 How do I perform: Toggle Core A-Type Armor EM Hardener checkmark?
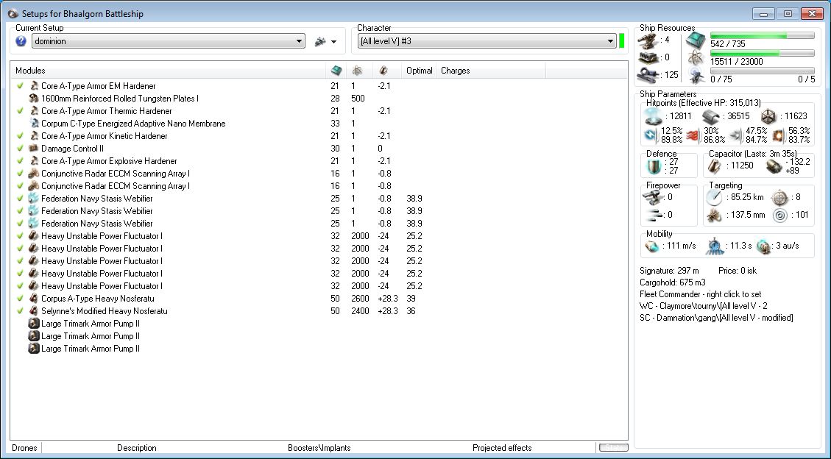click(20, 86)
